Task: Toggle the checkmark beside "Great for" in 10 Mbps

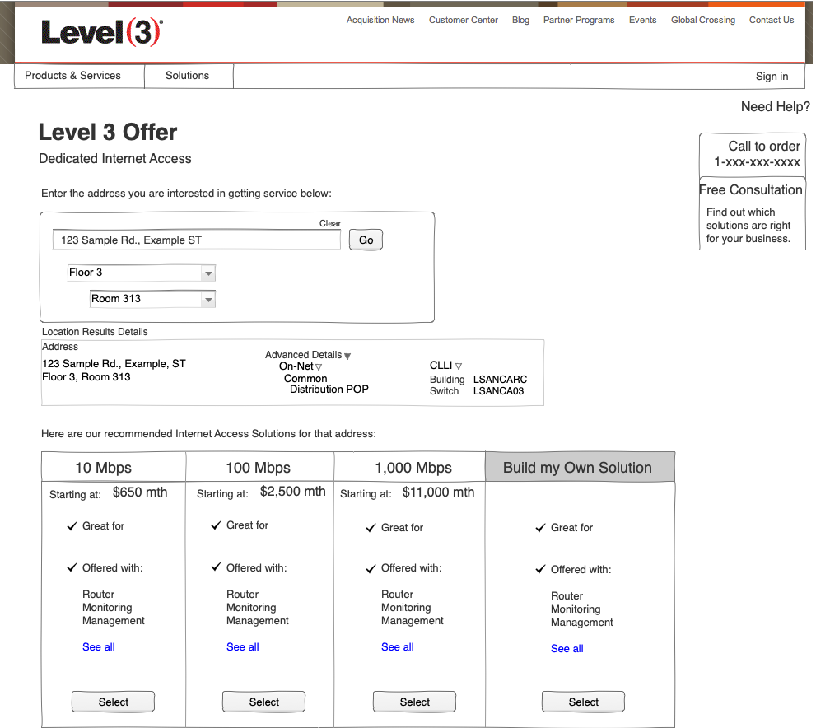Action: tap(72, 525)
